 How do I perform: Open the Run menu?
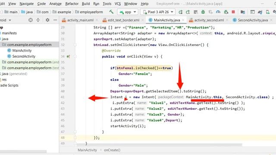coord(96,3)
